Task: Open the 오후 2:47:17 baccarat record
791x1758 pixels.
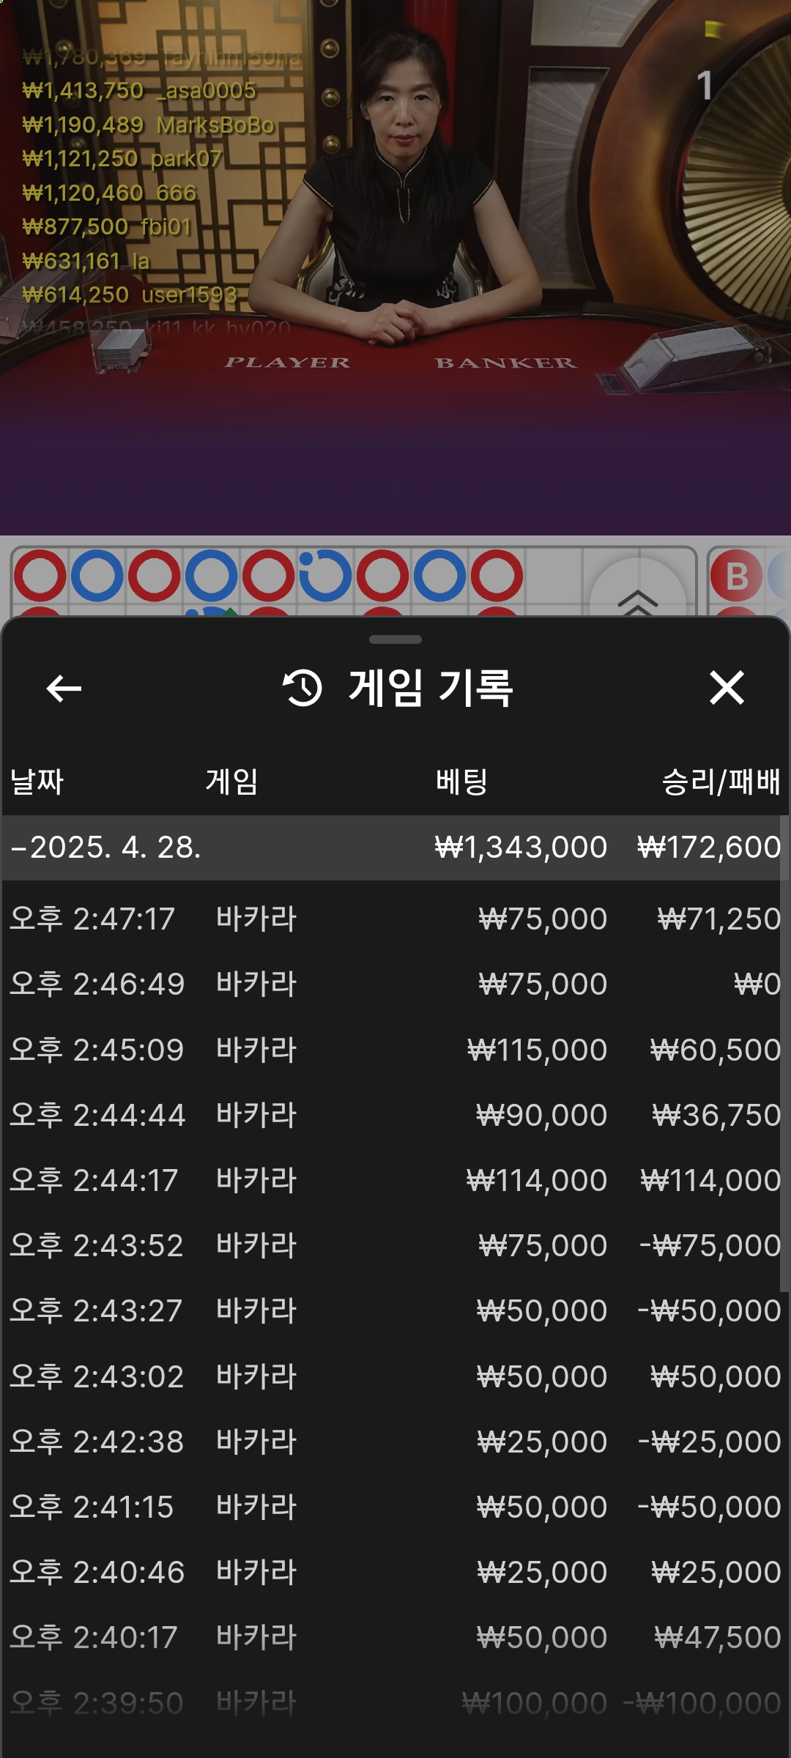Action: 395,919
